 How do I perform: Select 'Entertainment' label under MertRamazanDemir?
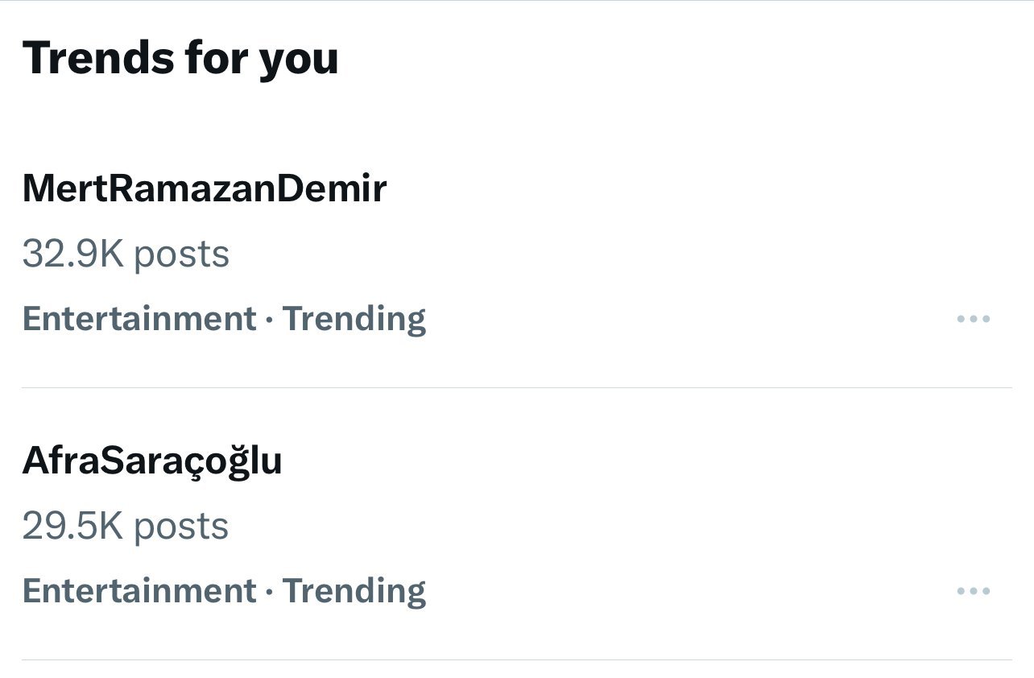pos(139,319)
